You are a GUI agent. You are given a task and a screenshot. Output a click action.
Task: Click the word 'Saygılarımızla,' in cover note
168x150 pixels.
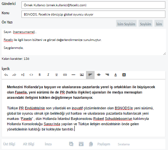point(14,48)
